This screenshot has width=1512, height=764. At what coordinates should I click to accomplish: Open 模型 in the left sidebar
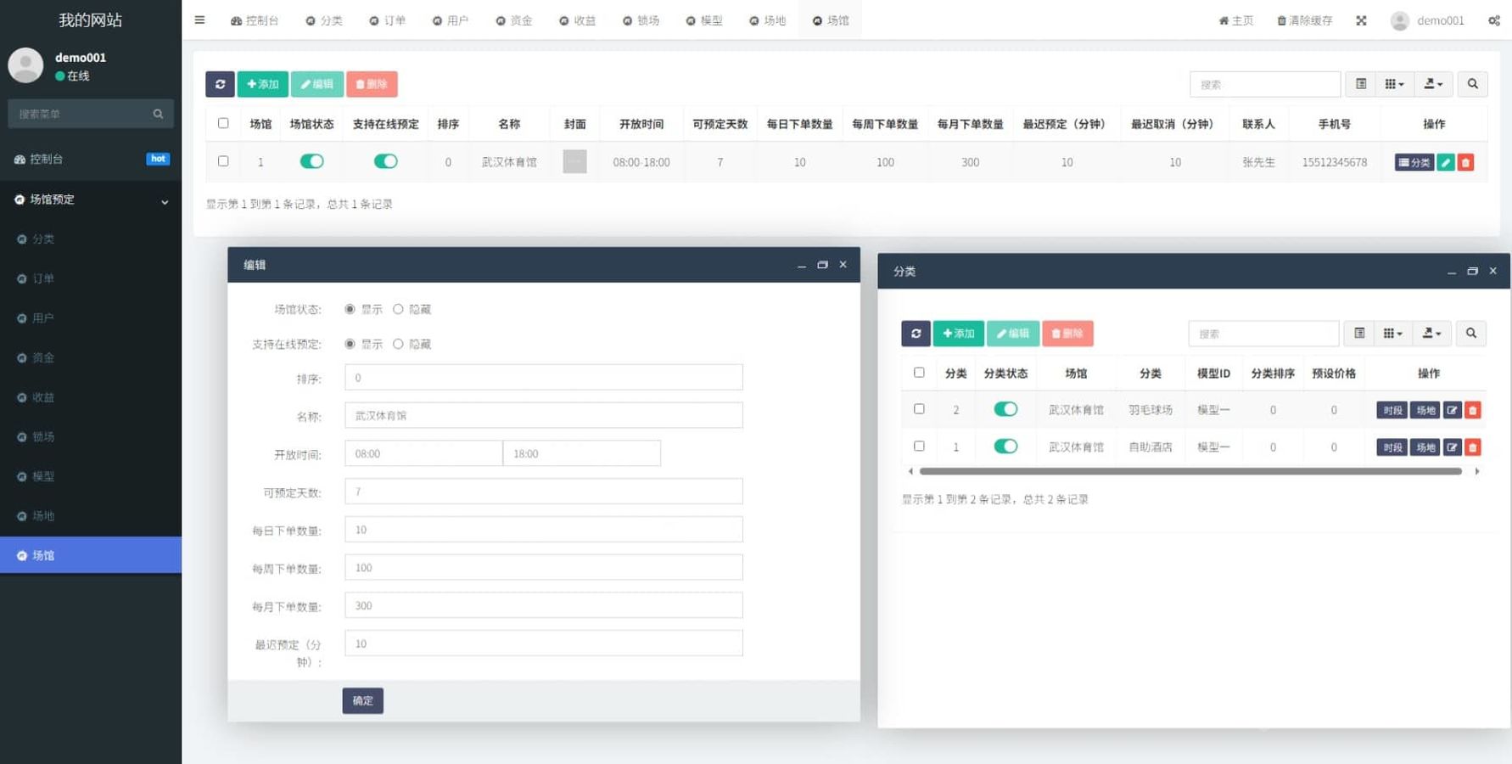[43, 476]
